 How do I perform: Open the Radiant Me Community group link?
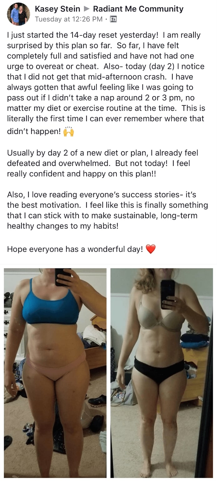(138, 9)
